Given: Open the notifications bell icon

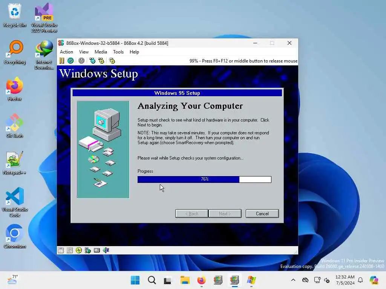Looking at the screenshot, I should pyautogui.click(x=360, y=280).
